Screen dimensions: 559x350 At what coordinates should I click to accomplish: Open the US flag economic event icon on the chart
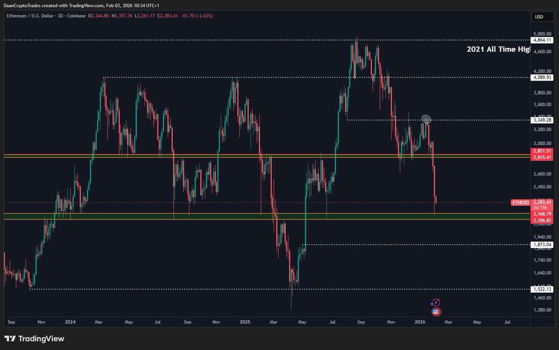pos(436,312)
